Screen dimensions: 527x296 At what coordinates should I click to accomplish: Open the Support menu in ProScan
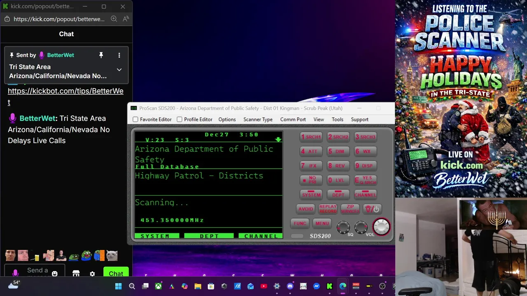pyautogui.click(x=359, y=119)
